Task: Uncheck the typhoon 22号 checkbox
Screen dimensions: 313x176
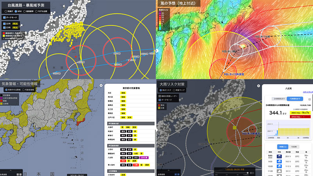Action: pyautogui.click(x=5, y=24)
